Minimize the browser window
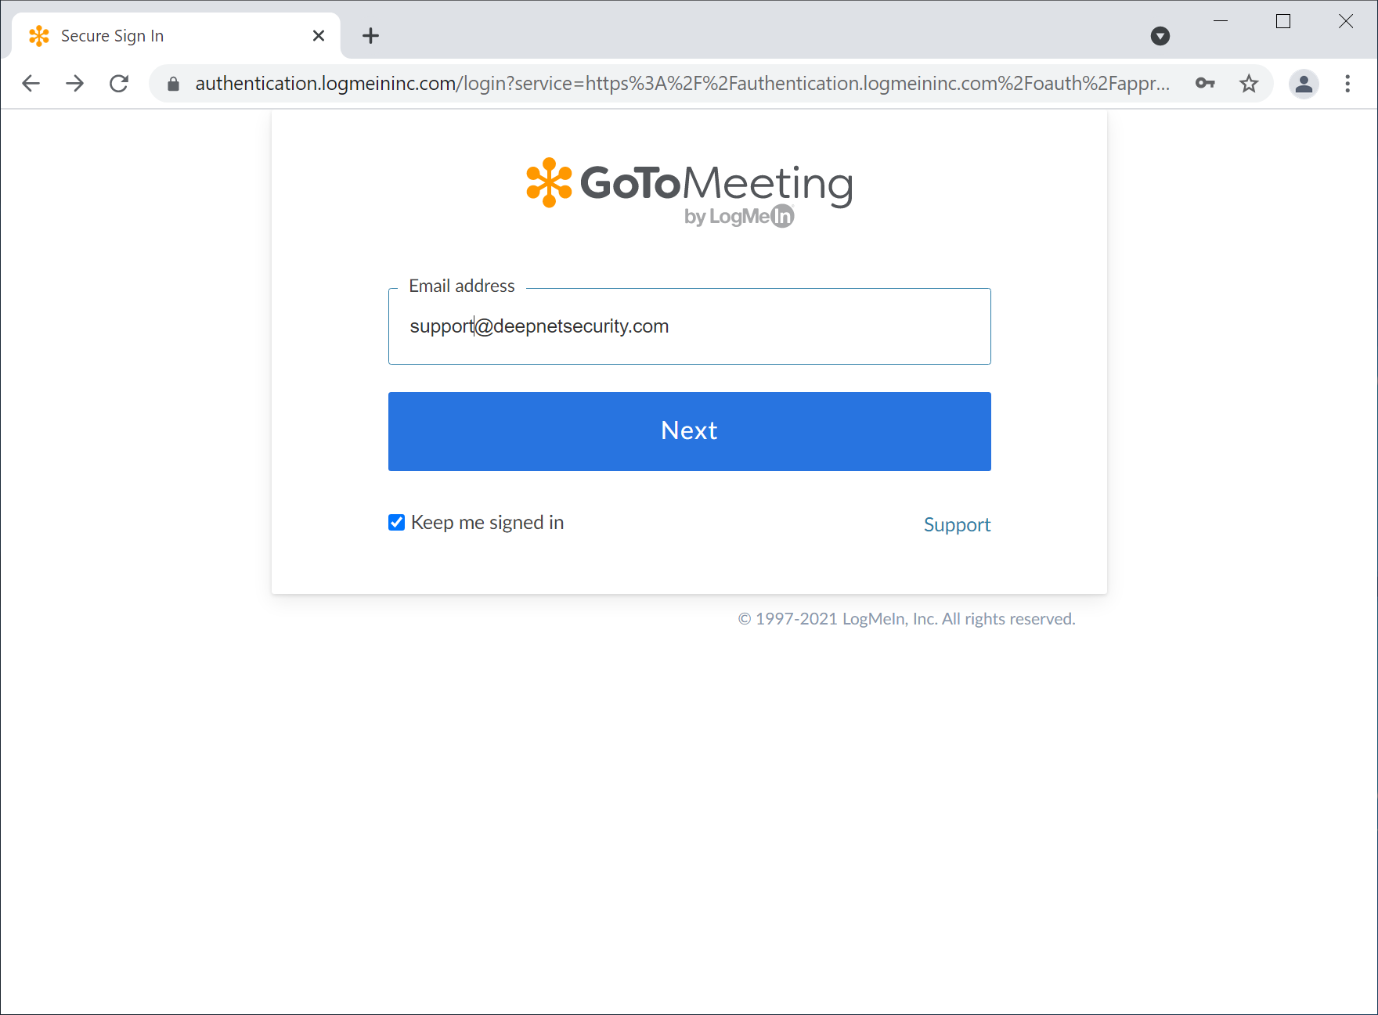The width and height of the screenshot is (1378, 1015). [1221, 22]
